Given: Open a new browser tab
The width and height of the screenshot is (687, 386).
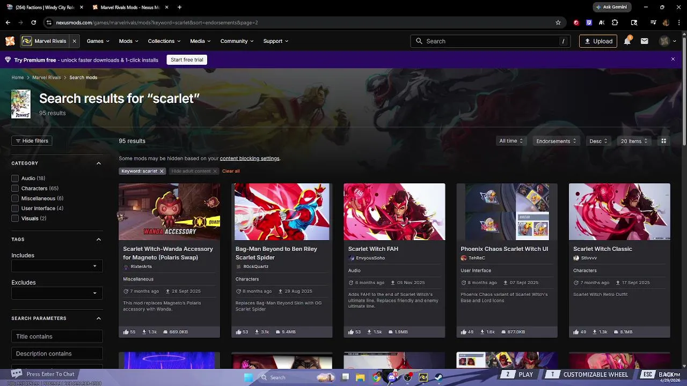Looking at the screenshot, I should click(179, 7).
